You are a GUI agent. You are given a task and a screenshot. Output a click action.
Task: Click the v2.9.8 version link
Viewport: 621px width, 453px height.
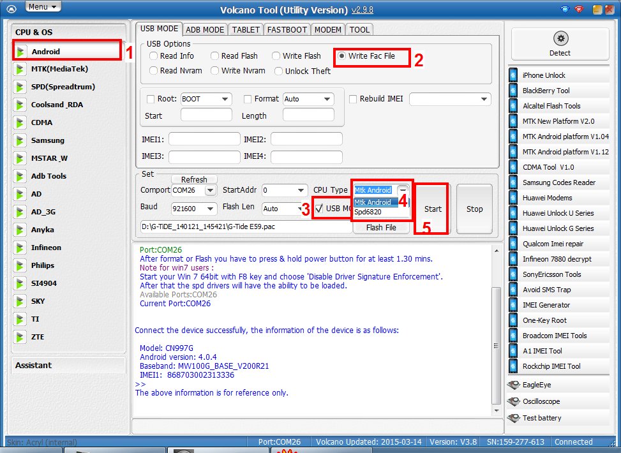pos(363,10)
